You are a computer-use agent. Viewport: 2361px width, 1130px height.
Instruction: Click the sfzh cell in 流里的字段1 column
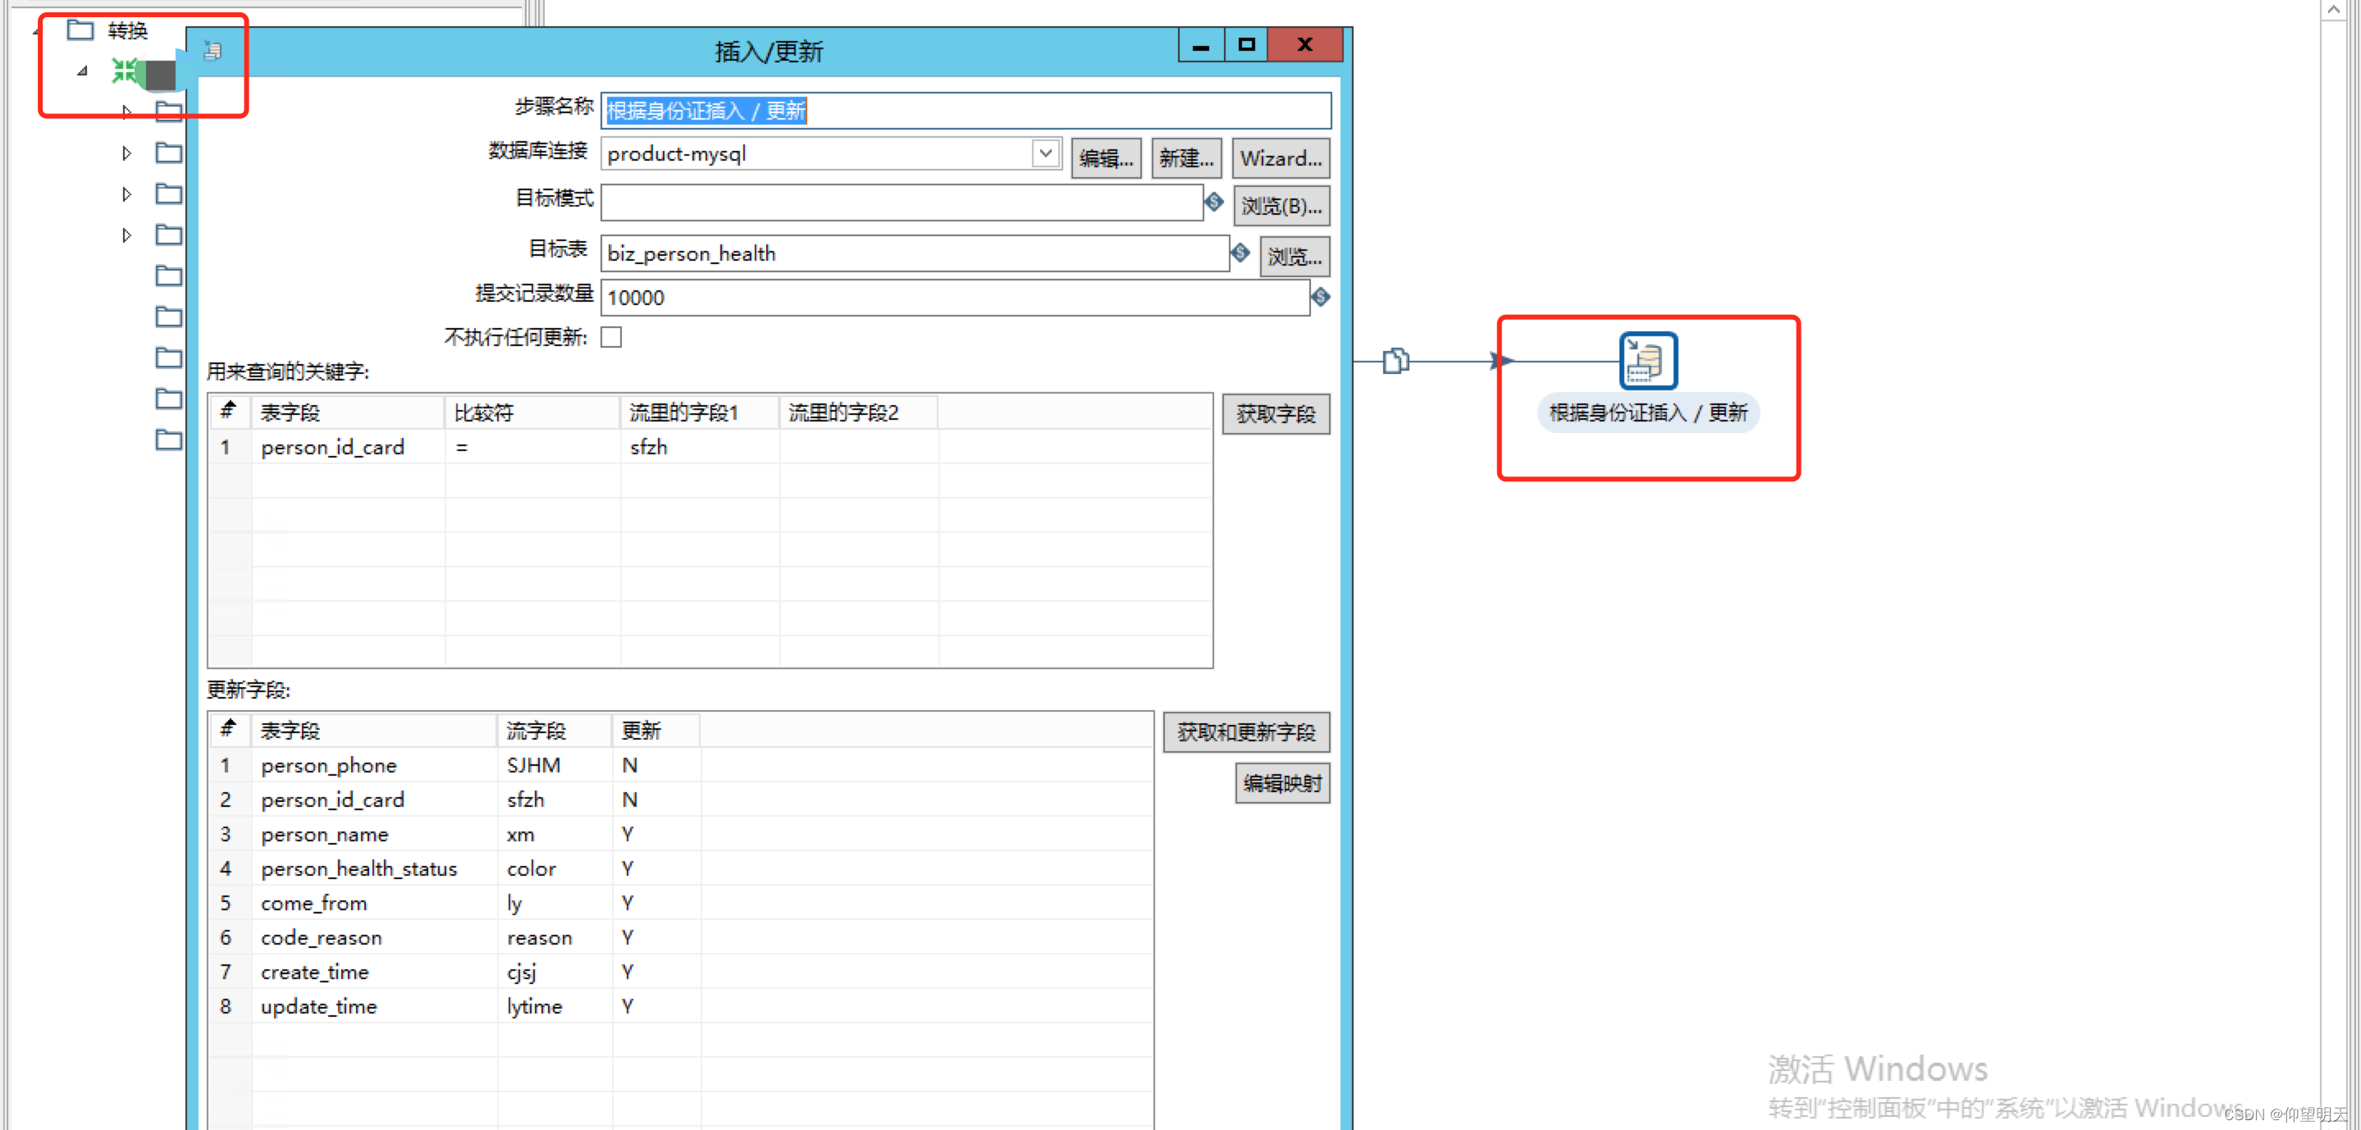701,447
